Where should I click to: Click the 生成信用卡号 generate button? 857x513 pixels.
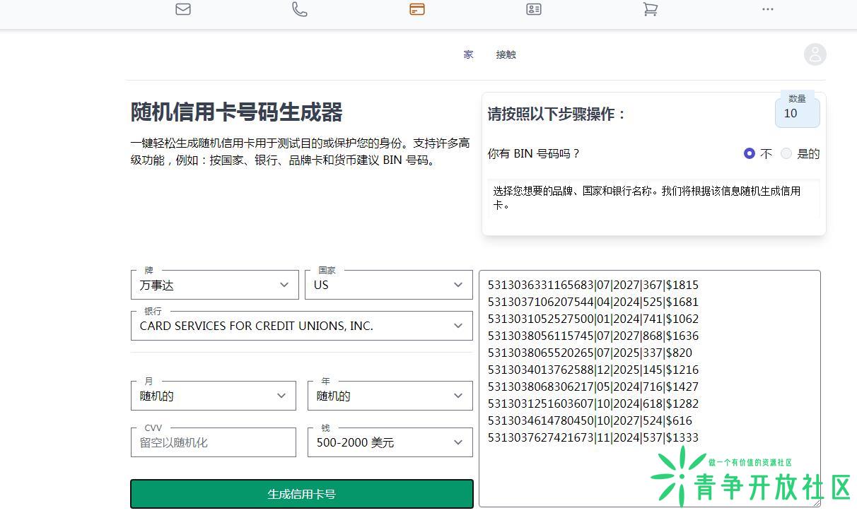(x=302, y=494)
